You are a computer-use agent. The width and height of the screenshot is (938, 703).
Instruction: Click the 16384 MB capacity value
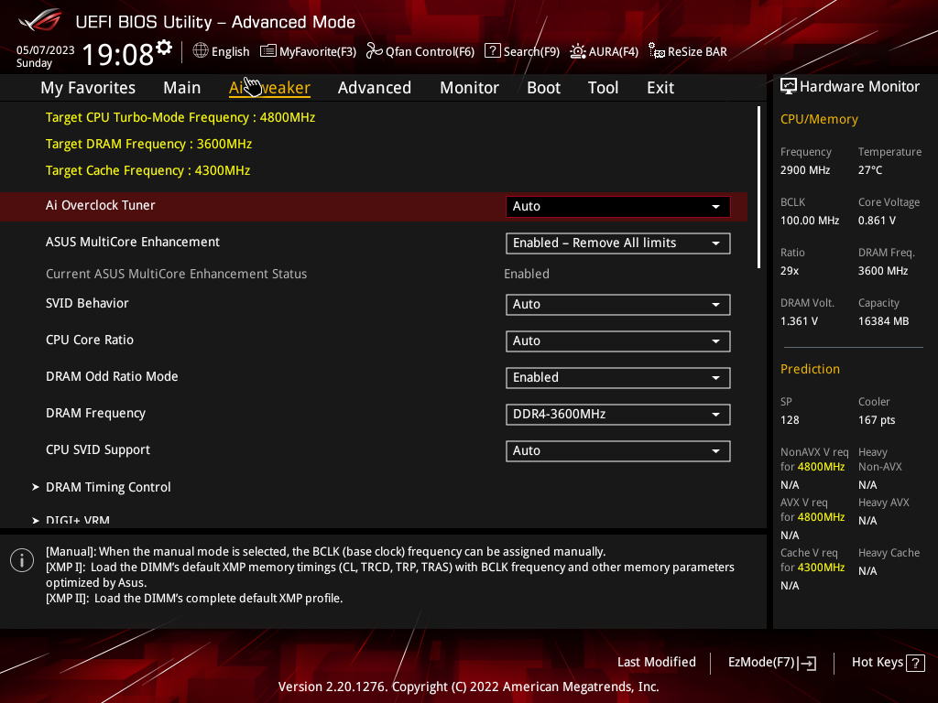point(884,321)
